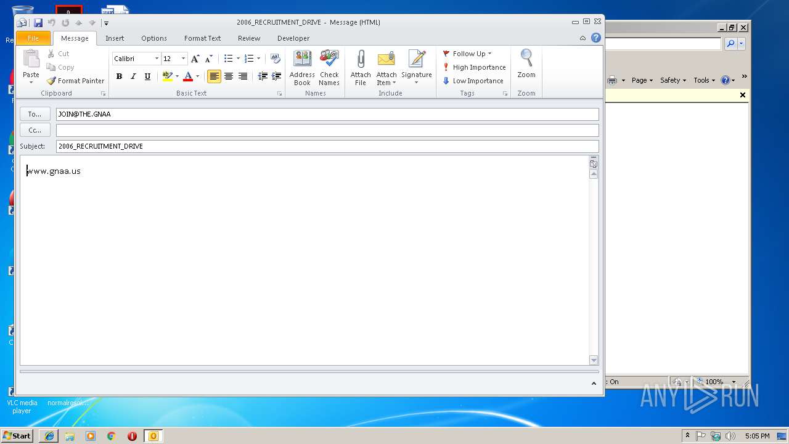Open the Windows Start menu
This screenshot has width=789, height=444.
point(17,436)
